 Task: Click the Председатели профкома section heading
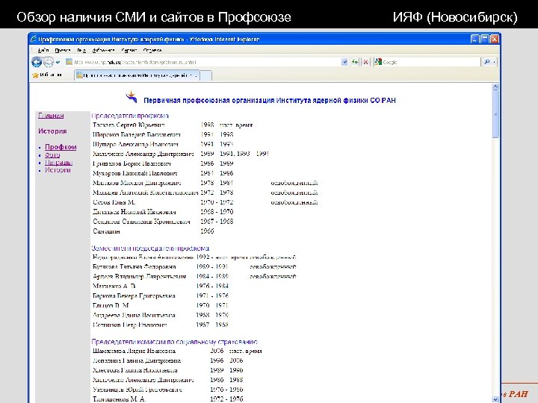tap(130, 116)
